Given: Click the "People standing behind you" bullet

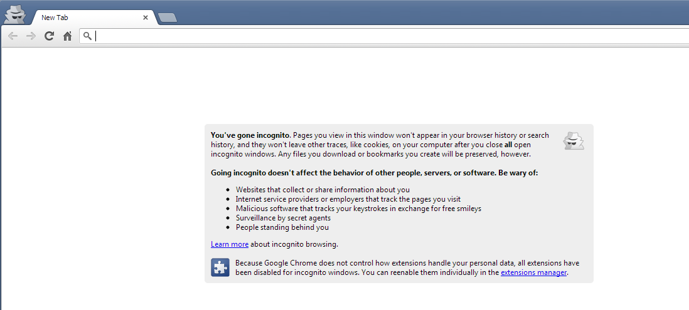Looking at the screenshot, I should (282, 227).
